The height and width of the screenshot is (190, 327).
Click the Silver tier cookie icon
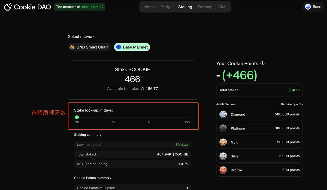[223, 156]
